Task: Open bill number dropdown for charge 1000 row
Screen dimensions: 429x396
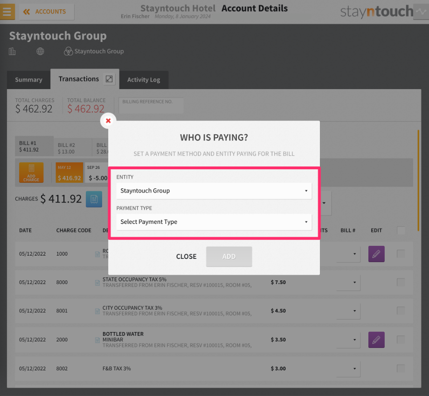Action: (x=348, y=254)
